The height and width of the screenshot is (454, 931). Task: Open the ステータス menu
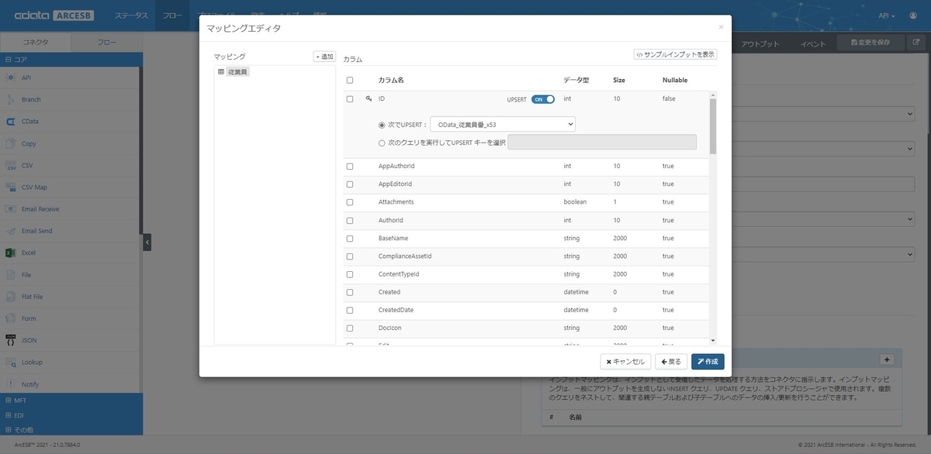click(x=131, y=15)
